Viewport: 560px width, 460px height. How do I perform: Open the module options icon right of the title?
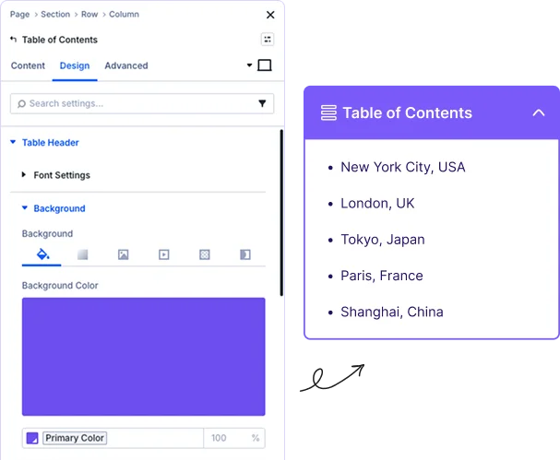pyautogui.click(x=268, y=40)
